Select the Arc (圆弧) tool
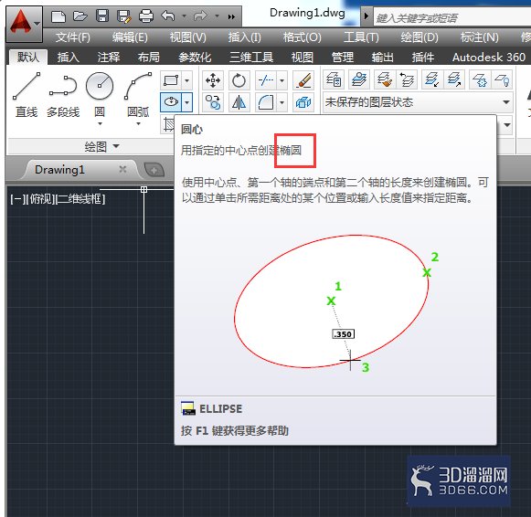The width and height of the screenshot is (531, 517). point(138,95)
